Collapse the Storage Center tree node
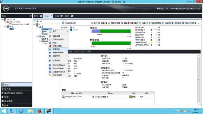The image size is (203, 114). point(5,22)
